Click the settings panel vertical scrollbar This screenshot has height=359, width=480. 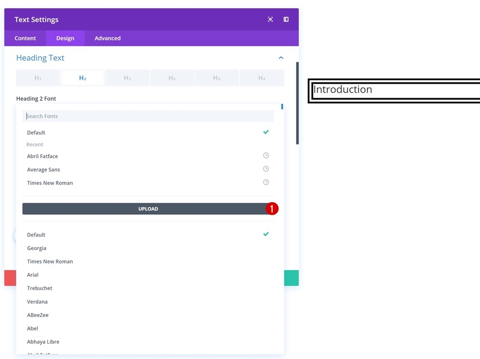[297, 103]
